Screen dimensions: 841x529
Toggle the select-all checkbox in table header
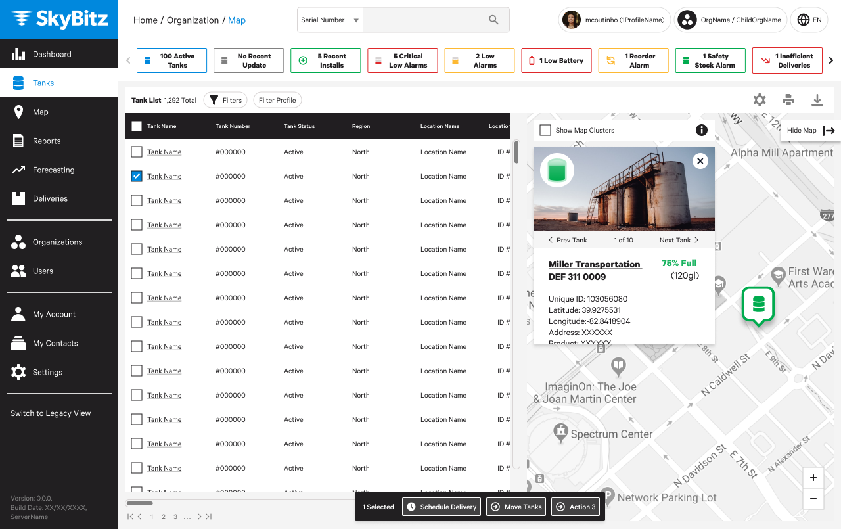[137, 126]
